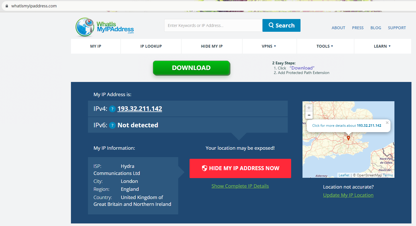Click HIDE MY IP ADDRESS NOW button
The image size is (416, 226).
click(240, 168)
